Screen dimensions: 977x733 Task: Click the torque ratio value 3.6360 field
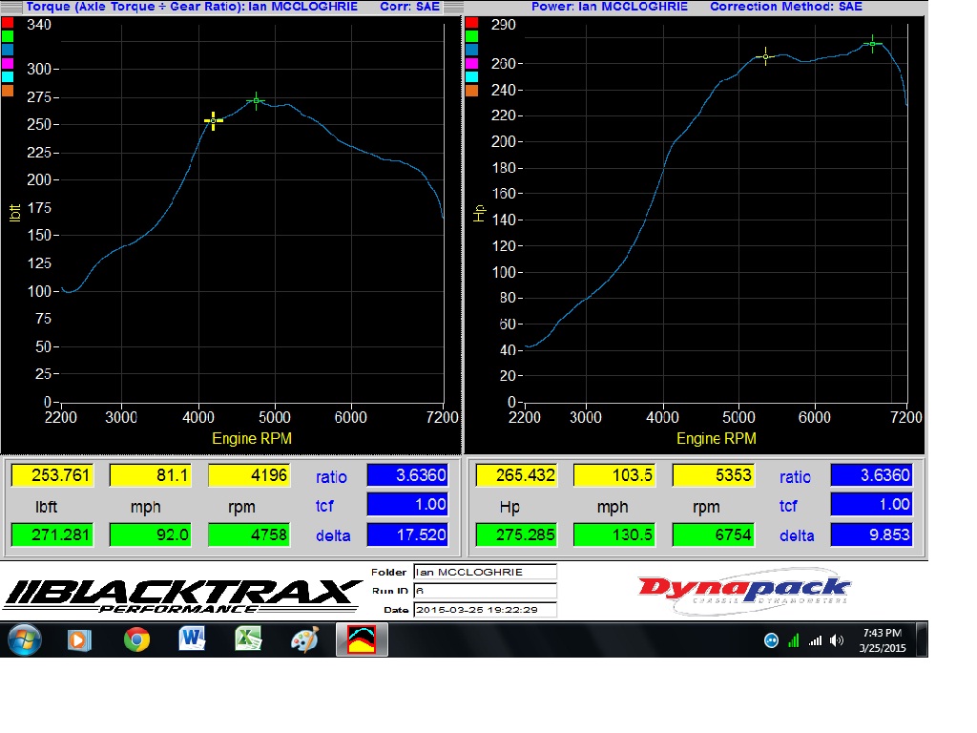[407, 475]
